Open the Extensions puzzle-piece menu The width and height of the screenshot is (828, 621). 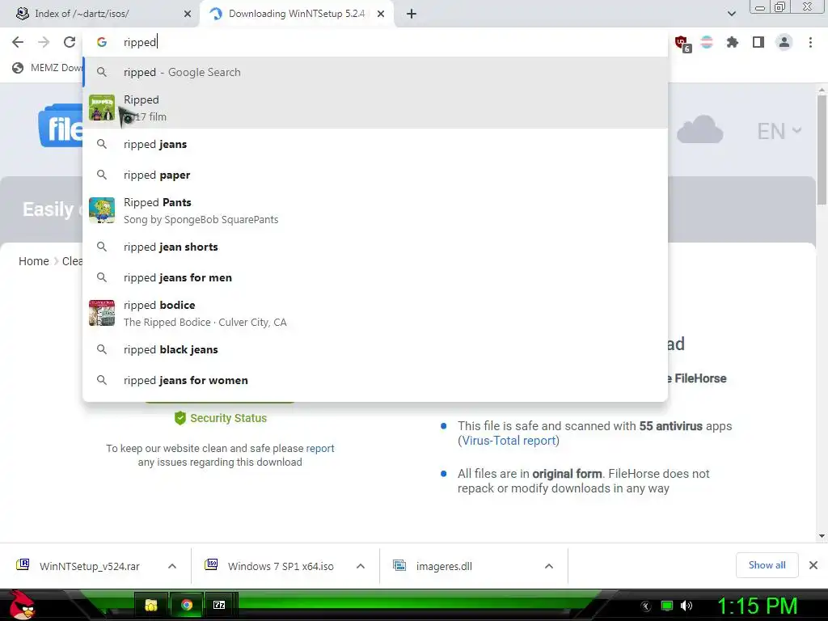point(733,42)
